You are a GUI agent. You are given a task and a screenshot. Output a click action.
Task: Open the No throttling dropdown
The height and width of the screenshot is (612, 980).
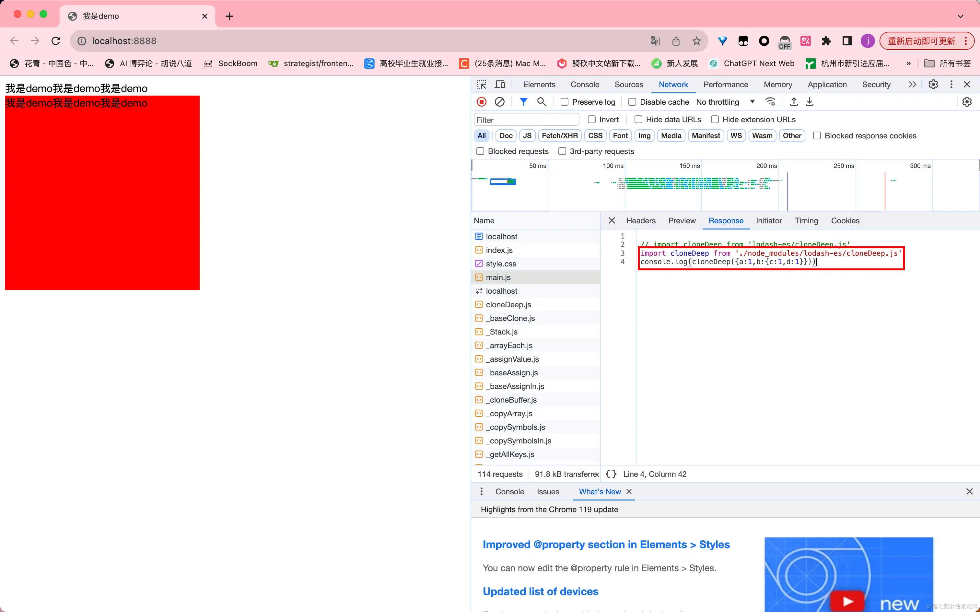(725, 102)
